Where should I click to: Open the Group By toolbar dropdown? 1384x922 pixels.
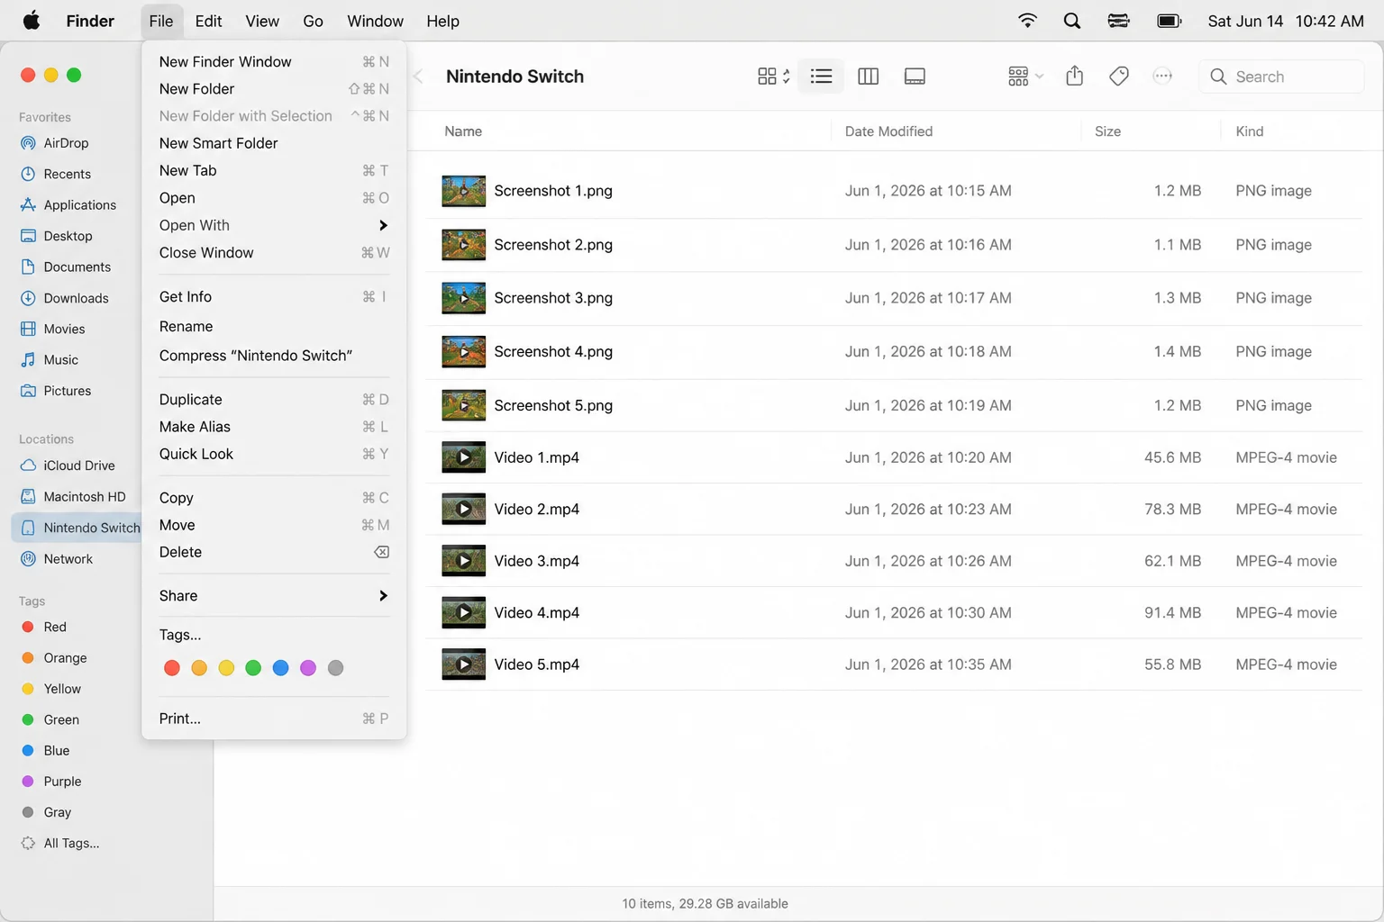point(1025,77)
